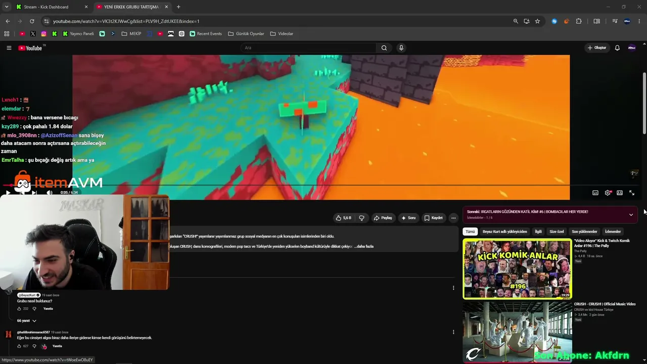
Task: Click the Soru ask button
Action: (x=408, y=218)
